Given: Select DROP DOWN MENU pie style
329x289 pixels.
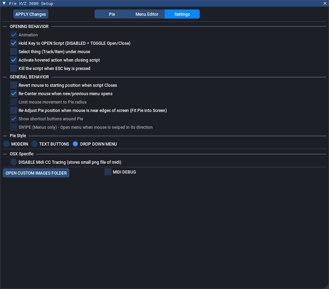Looking at the screenshot, I should click(75, 144).
